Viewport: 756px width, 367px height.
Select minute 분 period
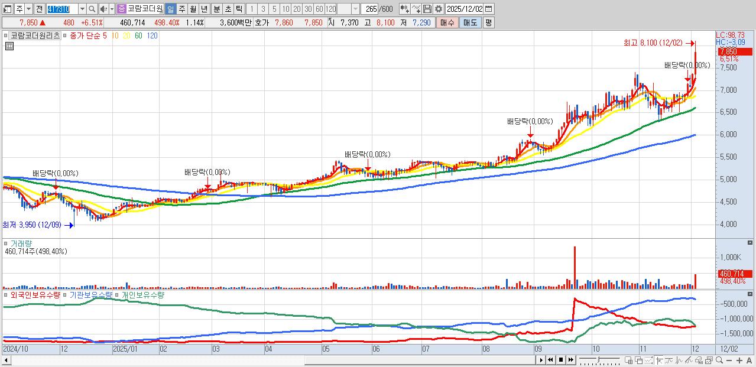coord(216,9)
